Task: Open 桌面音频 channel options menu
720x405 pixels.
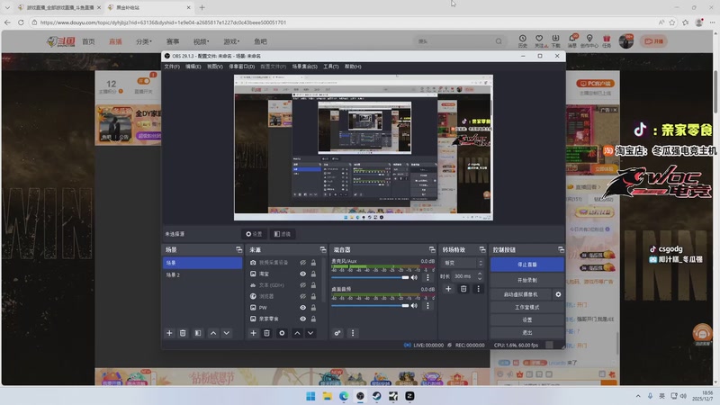Action: click(x=427, y=305)
